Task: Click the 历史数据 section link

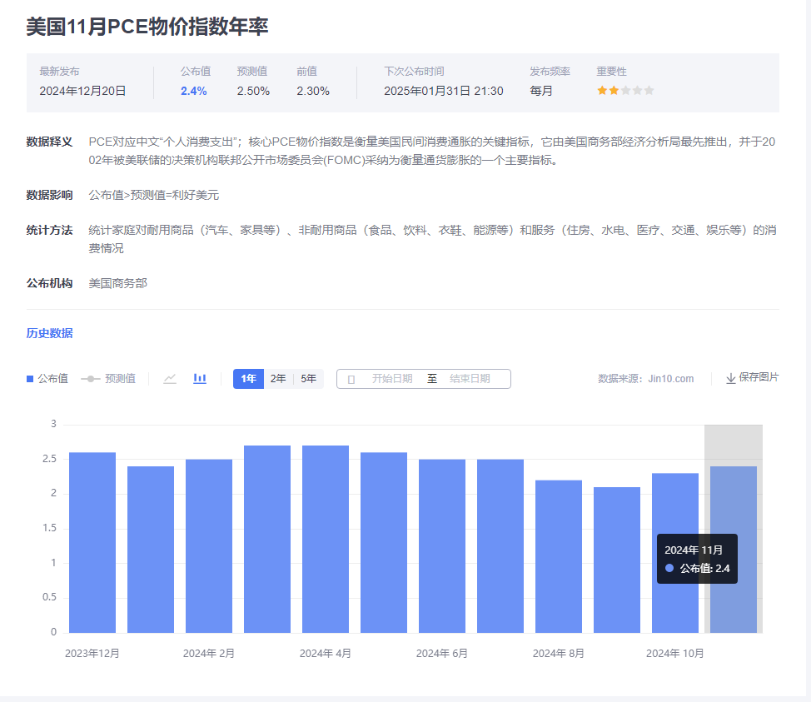Action: tap(49, 333)
